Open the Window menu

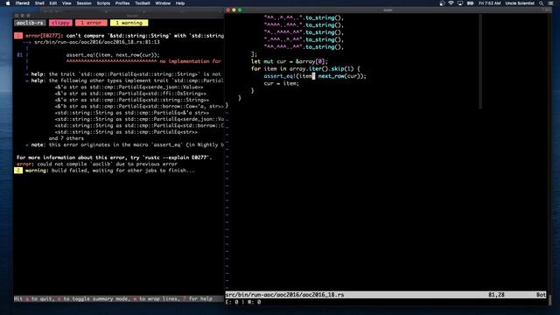tap(163, 3)
